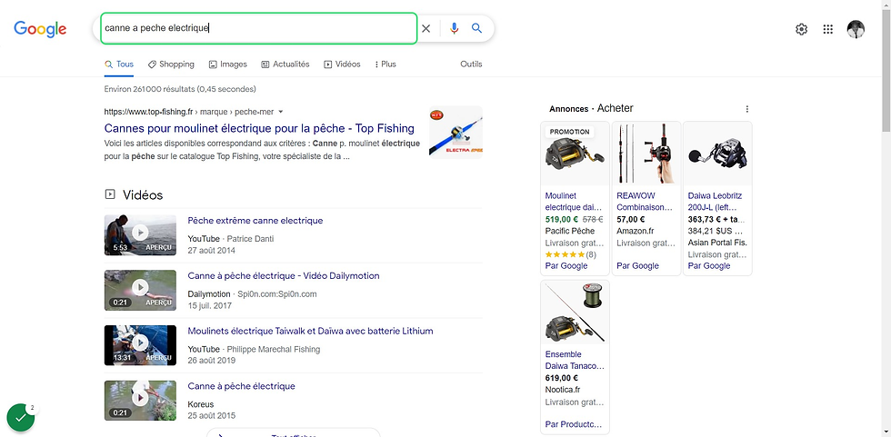Open Google settings gear icon
Viewport: 891px width, 437px height.
point(801,29)
